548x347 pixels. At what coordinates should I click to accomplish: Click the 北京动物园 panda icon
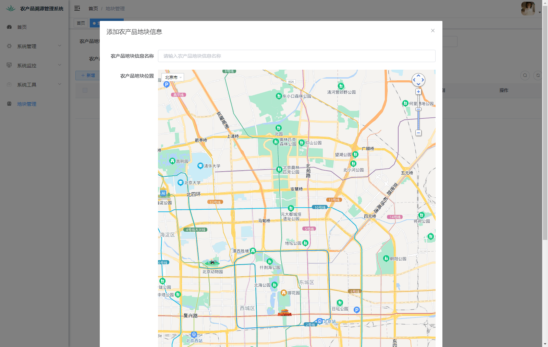point(212,263)
